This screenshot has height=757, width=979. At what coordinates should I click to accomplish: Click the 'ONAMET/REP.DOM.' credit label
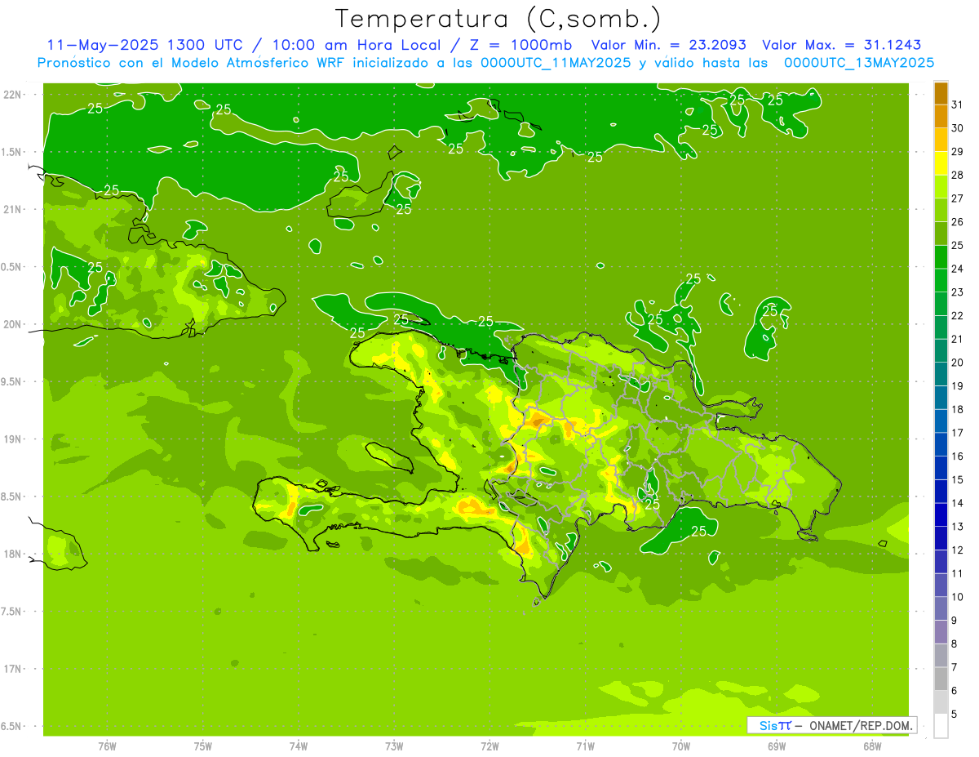click(x=861, y=725)
